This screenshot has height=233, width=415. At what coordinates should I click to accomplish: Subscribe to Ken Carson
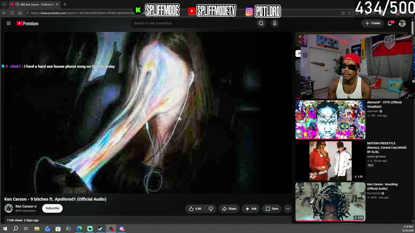click(52, 208)
